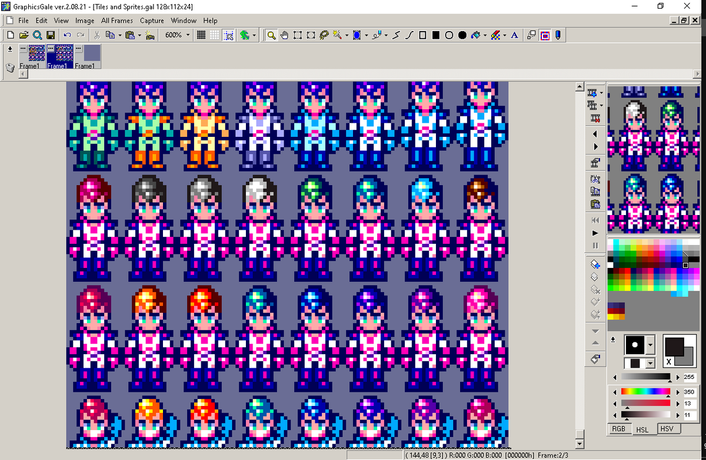Screen dimensions: 706x460
Task: Click the Open file folder icon
Action: [x=24, y=35]
